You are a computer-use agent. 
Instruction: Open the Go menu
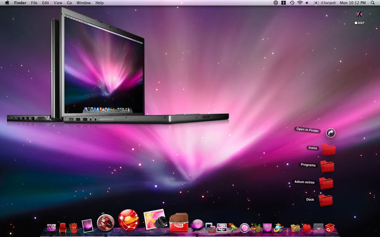point(69,3)
